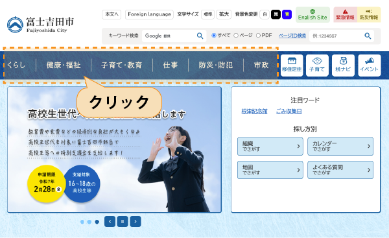389x238 pixels.
Task: Click the Foreign language button
Action: point(149,14)
